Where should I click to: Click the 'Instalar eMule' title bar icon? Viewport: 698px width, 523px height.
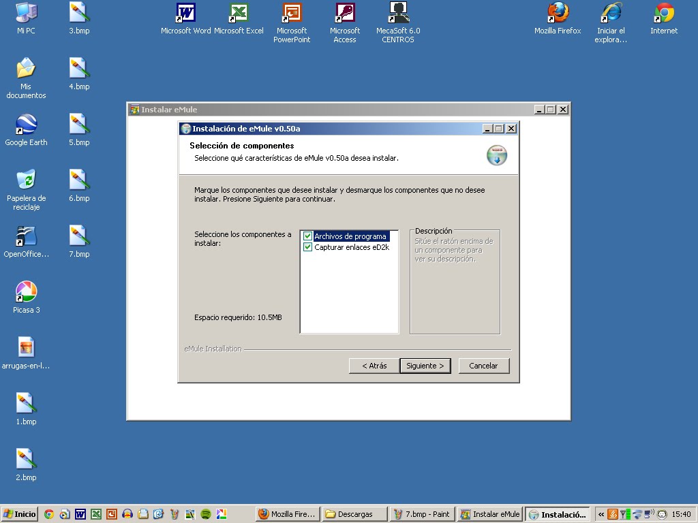tap(134, 110)
